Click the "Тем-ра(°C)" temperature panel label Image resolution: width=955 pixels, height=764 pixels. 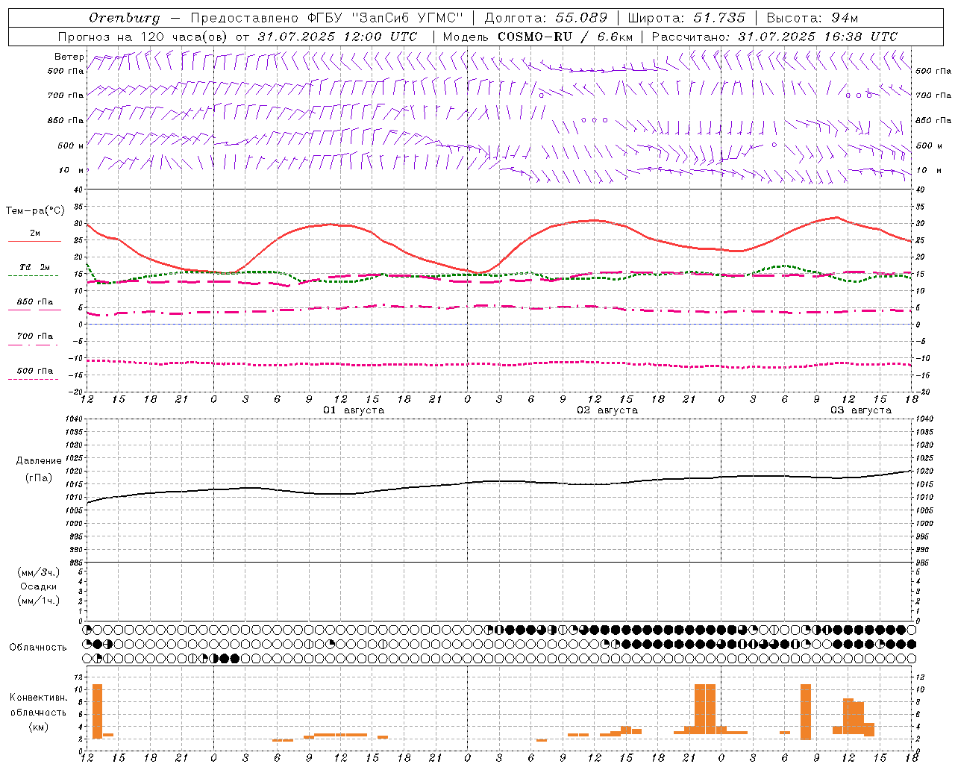tap(35, 211)
